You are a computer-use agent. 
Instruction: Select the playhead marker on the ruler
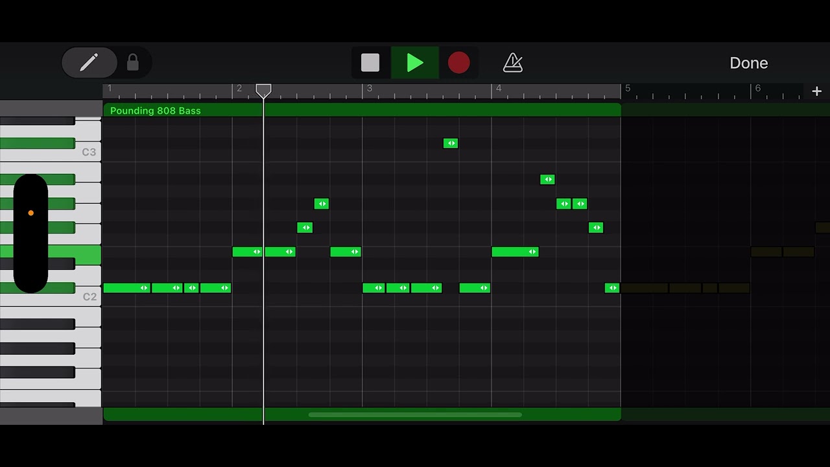tap(263, 90)
